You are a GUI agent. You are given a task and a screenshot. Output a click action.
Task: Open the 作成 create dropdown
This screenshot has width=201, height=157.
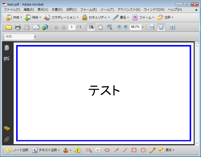14,17
